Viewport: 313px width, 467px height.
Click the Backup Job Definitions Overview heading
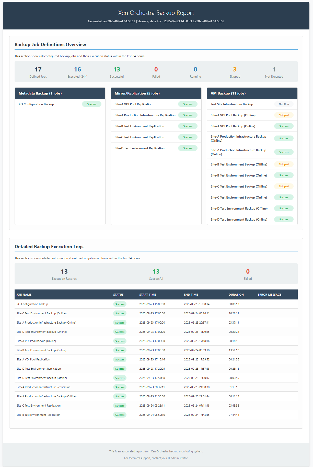click(x=50, y=45)
